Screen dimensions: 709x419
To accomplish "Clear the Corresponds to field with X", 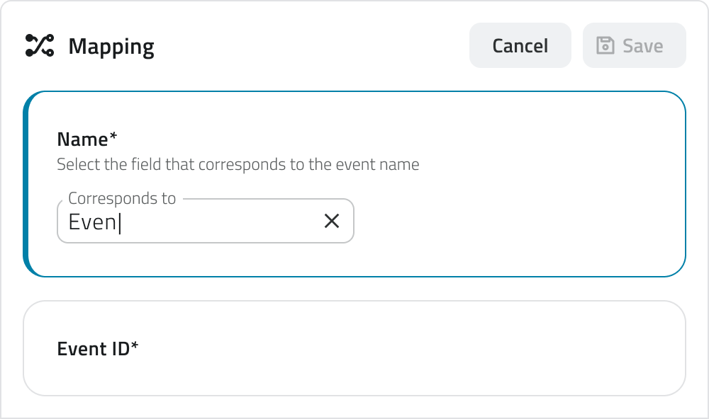I will click(x=331, y=222).
